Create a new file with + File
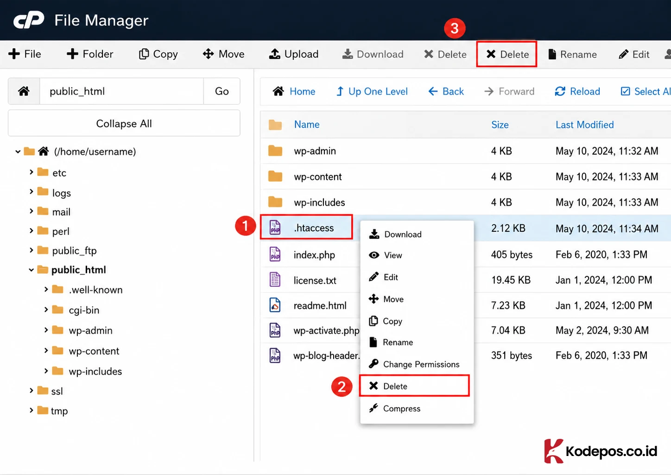Screen dimensions: 671x475 pos(25,54)
